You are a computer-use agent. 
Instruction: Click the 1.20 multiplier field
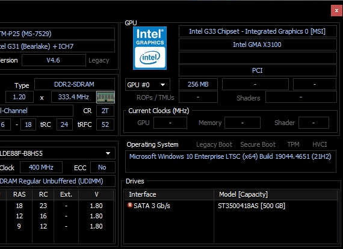(19, 97)
